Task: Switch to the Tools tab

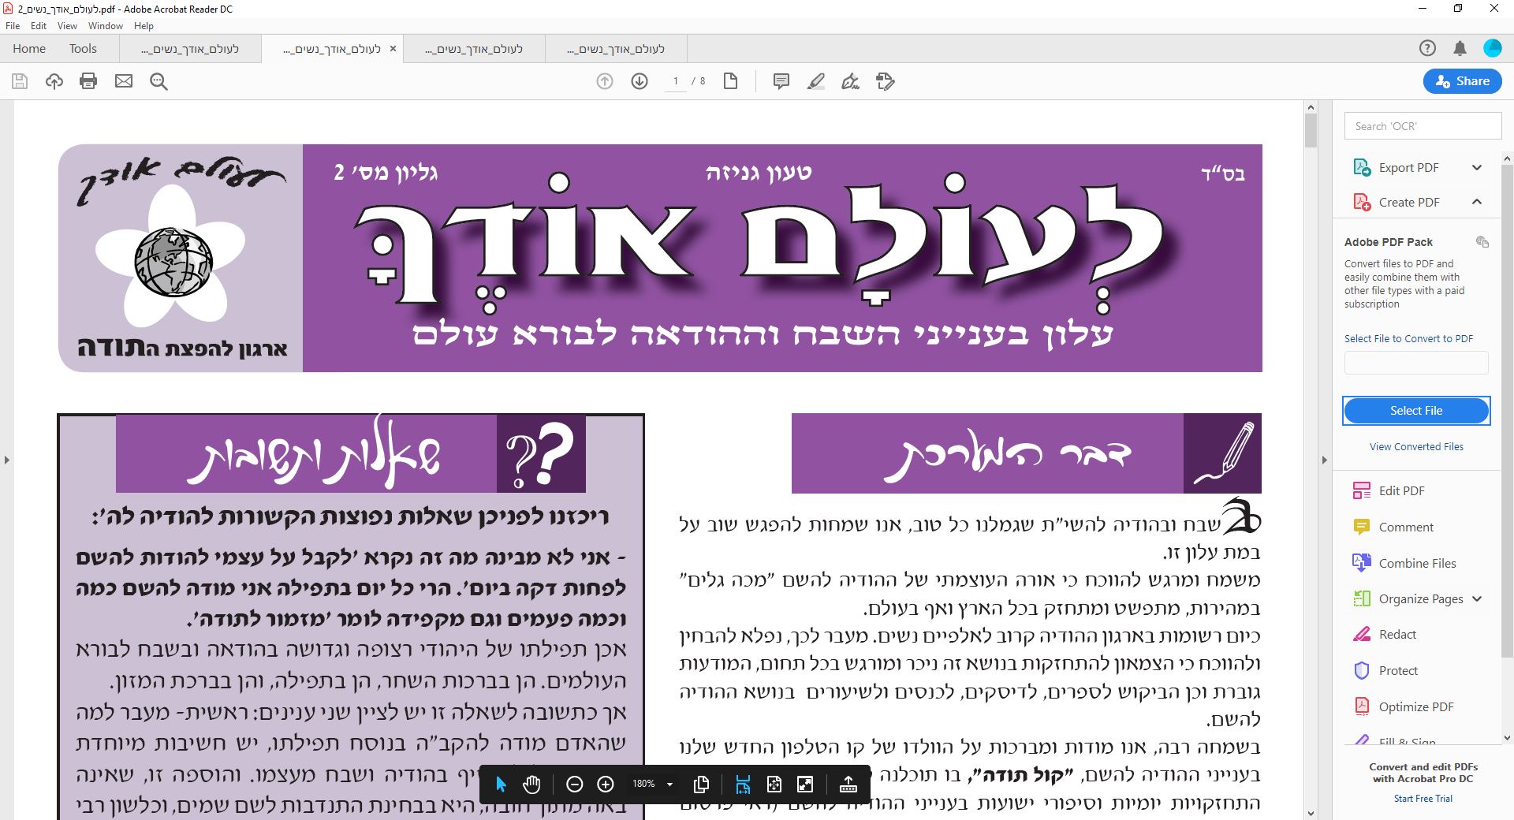Action: tap(83, 49)
